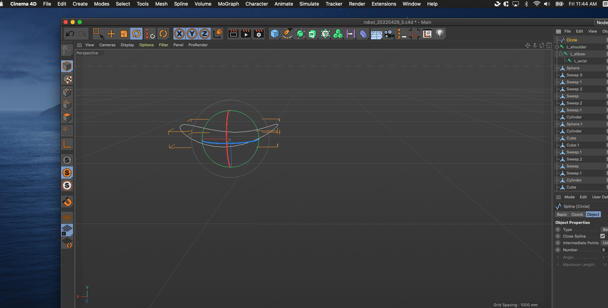Switch to the Coord. tab

[577, 214]
